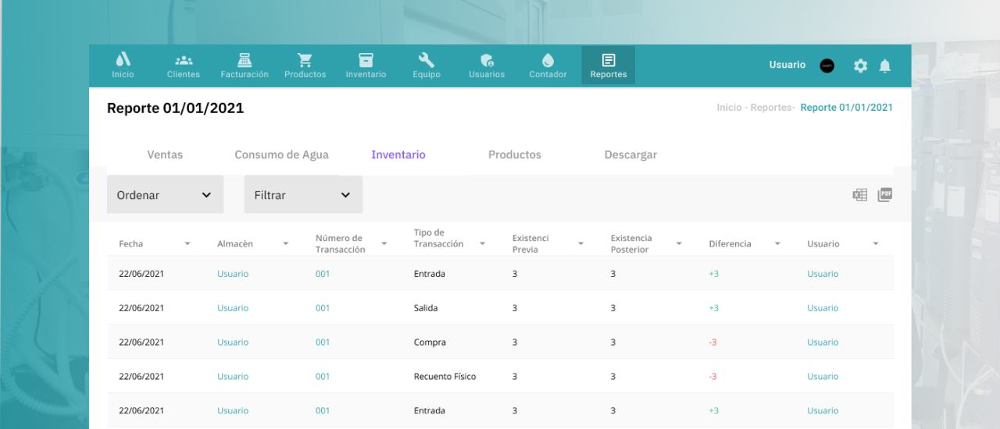Image resolution: width=1000 pixels, height=429 pixels.
Task: Switch to Consumo de Agua tab
Action: point(281,154)
